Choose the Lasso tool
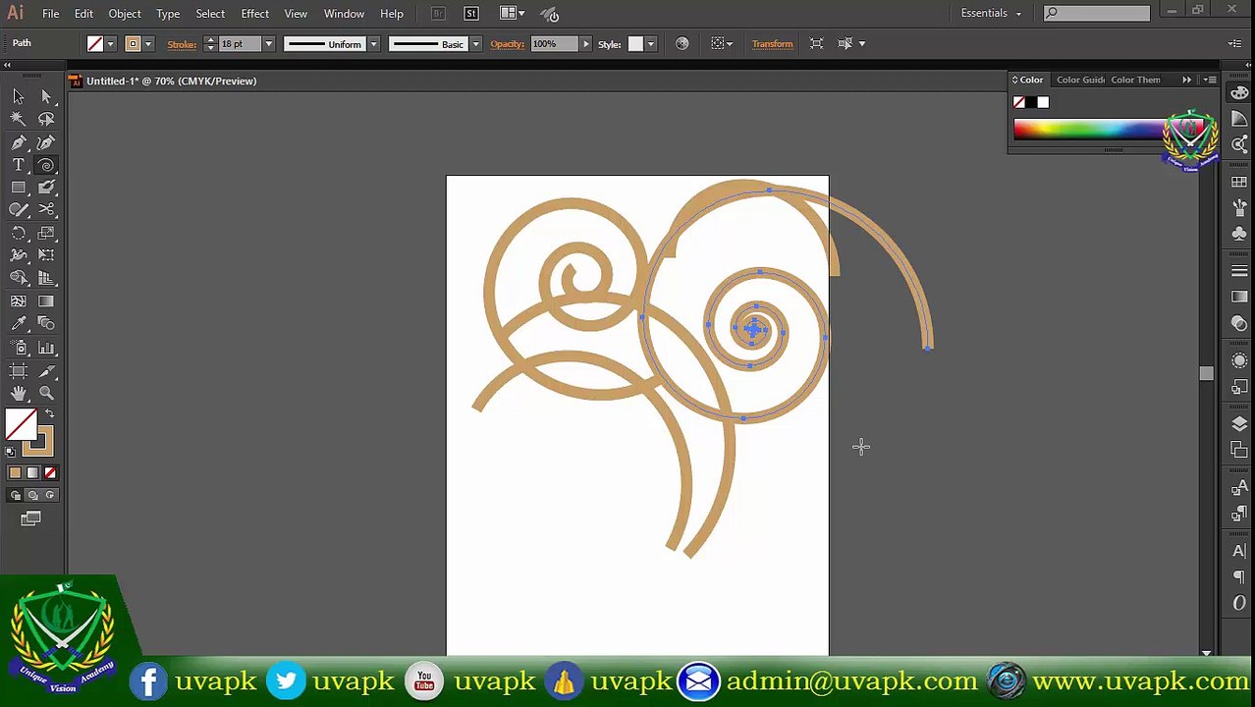Image resolution: width=1255 pixels, height=707 pixels. click(46, 119)
